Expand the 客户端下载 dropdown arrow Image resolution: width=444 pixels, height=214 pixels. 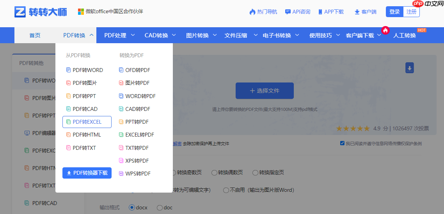pyautogui.click(x=379, y=35)
